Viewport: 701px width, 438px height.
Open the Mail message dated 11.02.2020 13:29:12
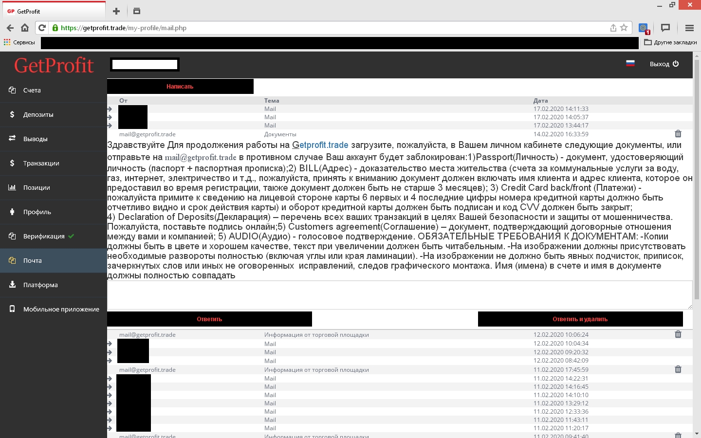tap(400, 403)
